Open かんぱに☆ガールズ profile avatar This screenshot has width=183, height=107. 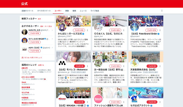pyautogui.click(x=62, y=27)
